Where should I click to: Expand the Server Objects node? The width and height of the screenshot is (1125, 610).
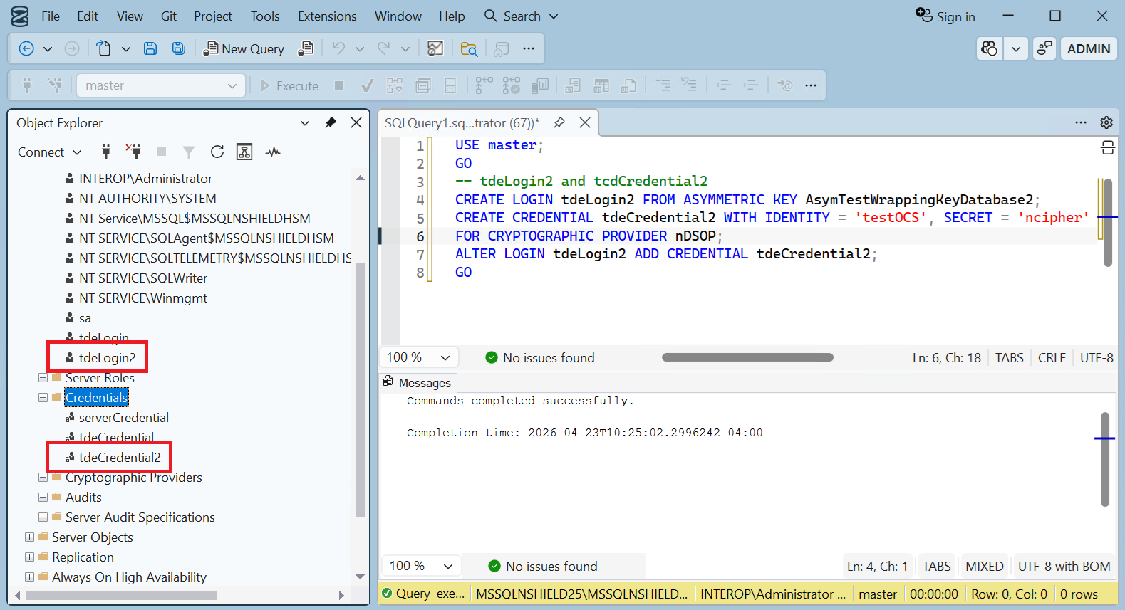click(x=29, y=537)
